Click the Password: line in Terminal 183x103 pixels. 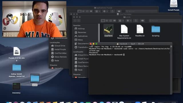click(x=94, y=53)
